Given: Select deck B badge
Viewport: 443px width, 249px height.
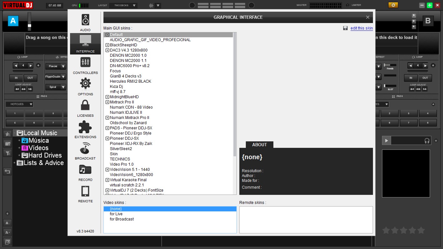Looking at the screenshot, I should click(428, 21).
